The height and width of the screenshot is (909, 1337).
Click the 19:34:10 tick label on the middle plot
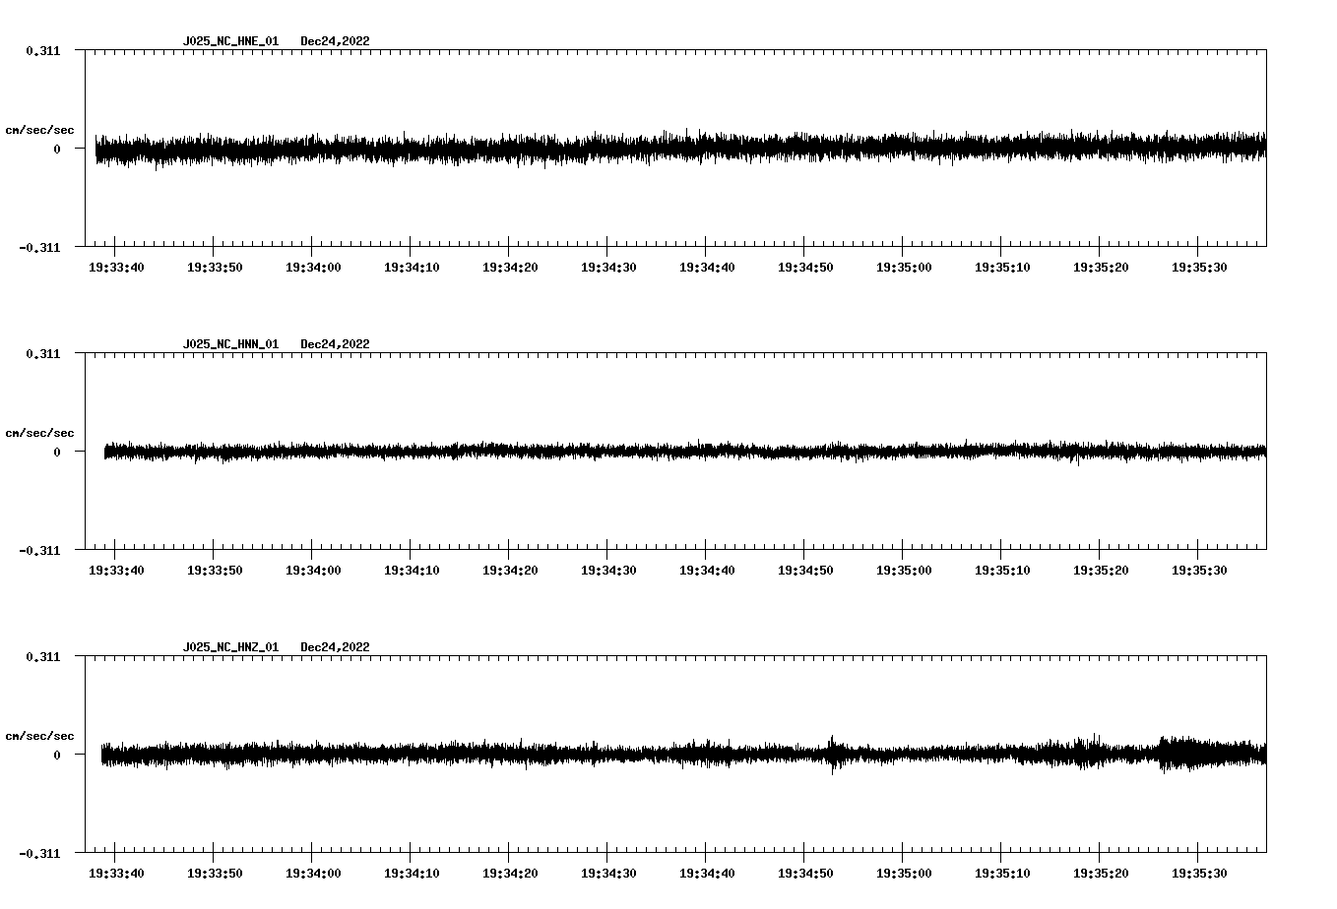coord(414,569)
